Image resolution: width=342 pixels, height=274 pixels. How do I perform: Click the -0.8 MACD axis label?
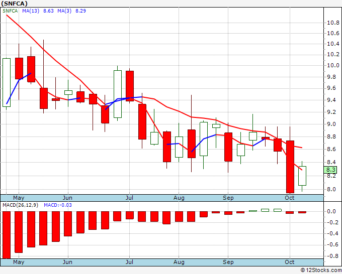[333, 256]
